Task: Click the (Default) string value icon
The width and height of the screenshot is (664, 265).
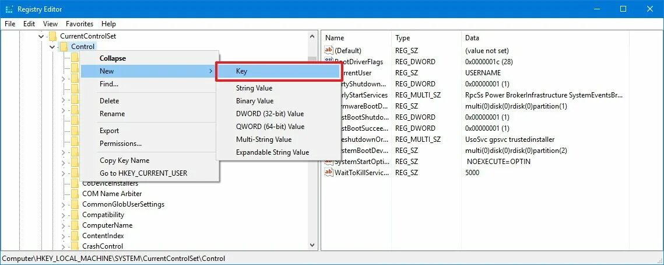Action: (329, 50)
